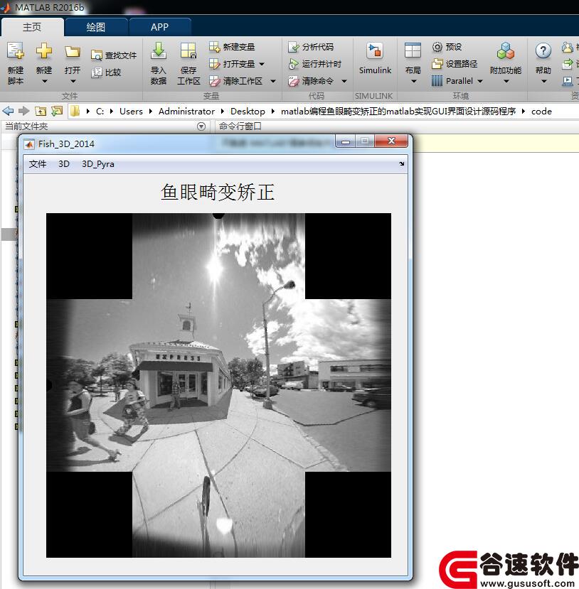579x589 pixels.
Task: Launch Simulink from the toolstrip
Action: click(375, 58)
